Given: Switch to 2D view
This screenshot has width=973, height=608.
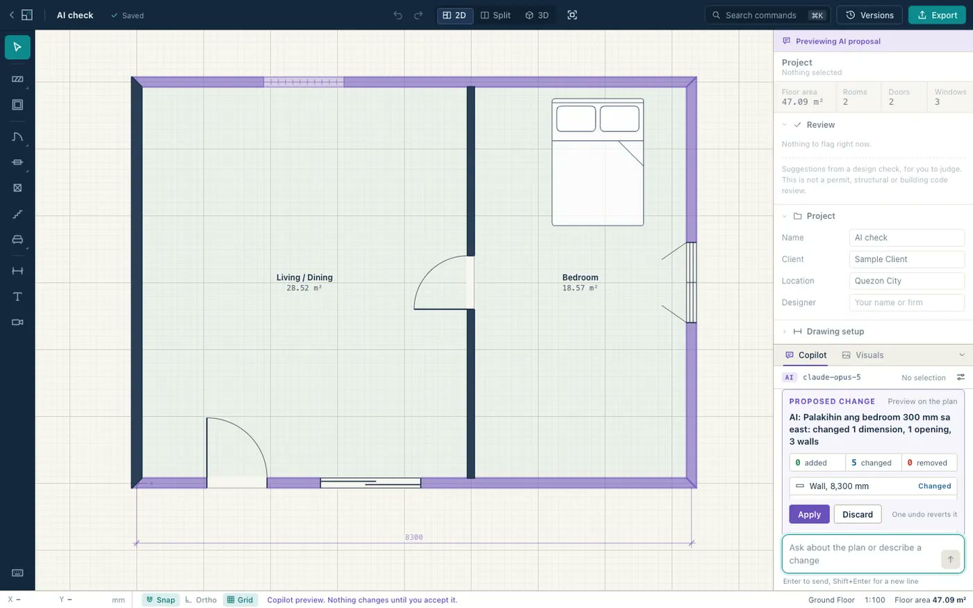Looking at the screenshot, I should pos(455,15).
